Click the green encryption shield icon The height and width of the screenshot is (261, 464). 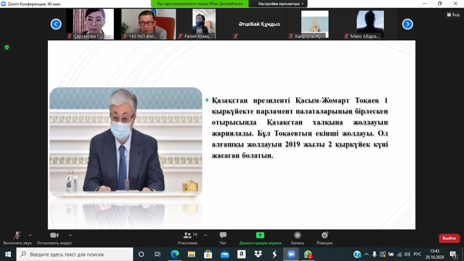(x=7, y=47)
